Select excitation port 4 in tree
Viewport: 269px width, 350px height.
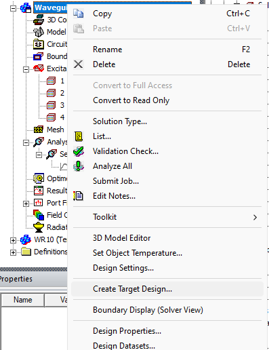point(56,117)
